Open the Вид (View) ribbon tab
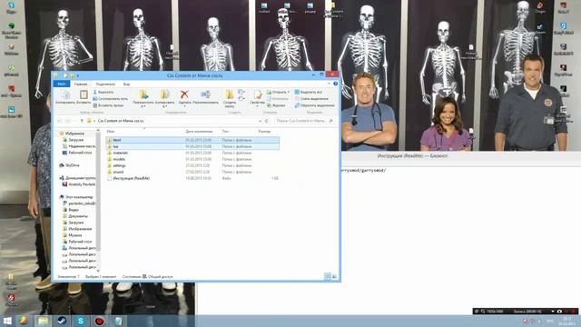Viewport: 581px width, 327px height. point(126,84)
